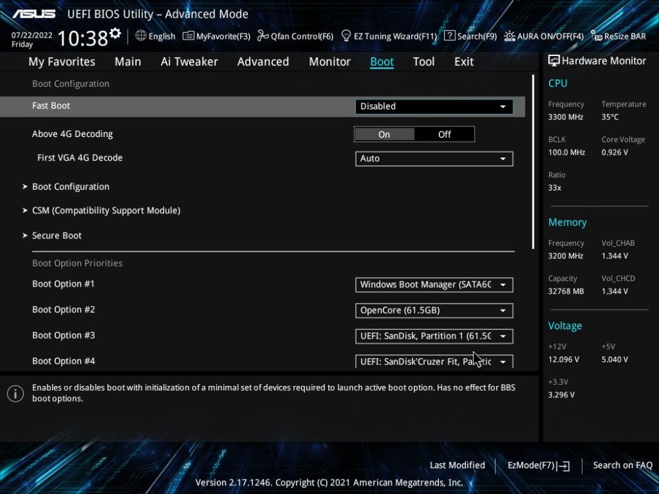
Task: Switch to My Favorites tab
Action: click(62, 62)
